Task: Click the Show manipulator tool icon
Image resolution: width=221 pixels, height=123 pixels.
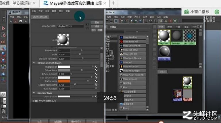Action: pos(3,80)
